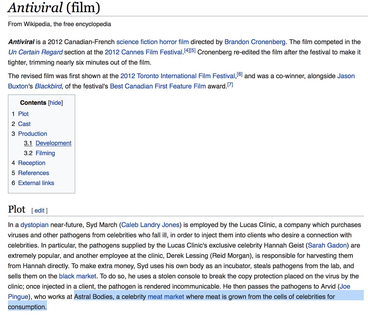Open citation reference [6]
The image size is (368, 315).
(x=240, y=74)
